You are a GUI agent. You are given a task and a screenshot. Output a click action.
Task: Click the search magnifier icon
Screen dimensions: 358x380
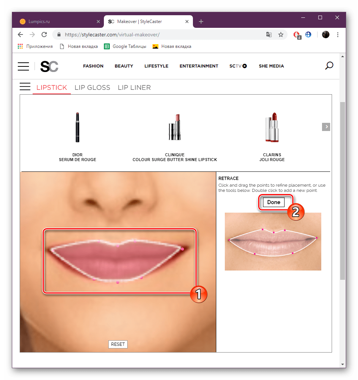click(x=329, y=65)
